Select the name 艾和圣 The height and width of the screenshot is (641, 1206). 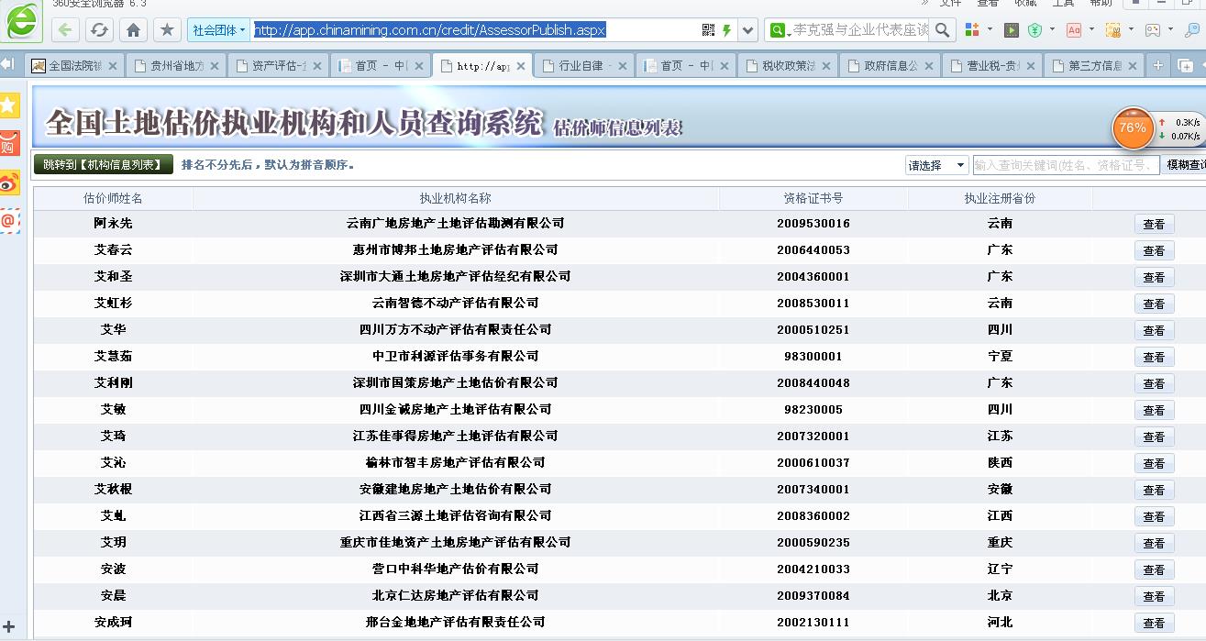point(113,276)
